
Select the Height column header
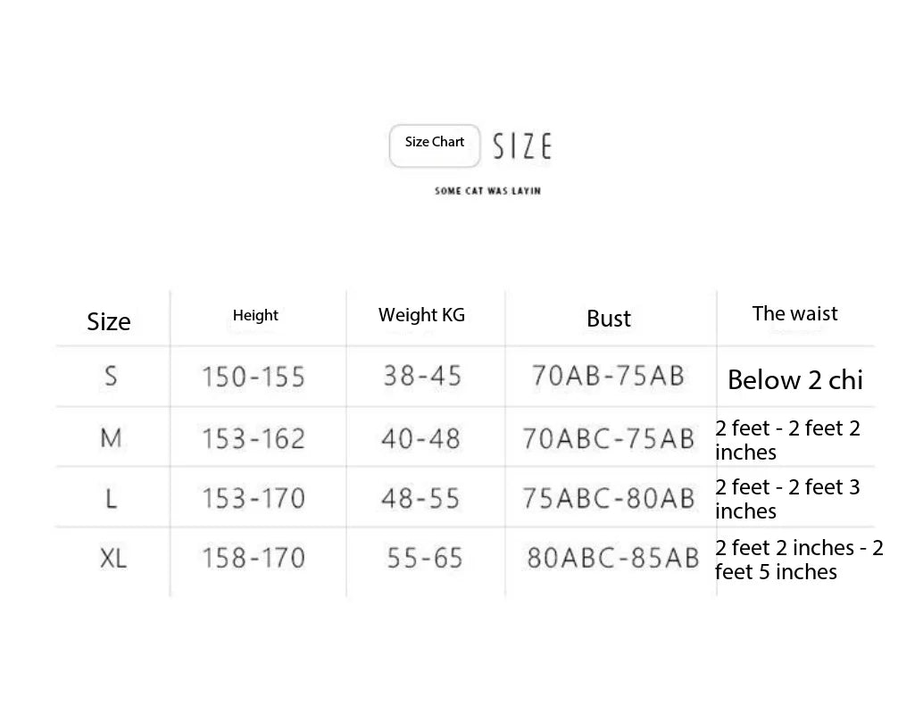[255, 315]
